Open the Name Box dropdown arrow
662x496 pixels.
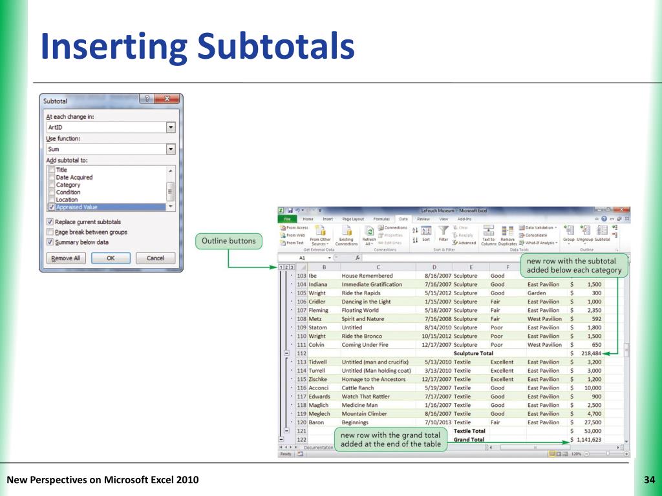click(330, 258)
